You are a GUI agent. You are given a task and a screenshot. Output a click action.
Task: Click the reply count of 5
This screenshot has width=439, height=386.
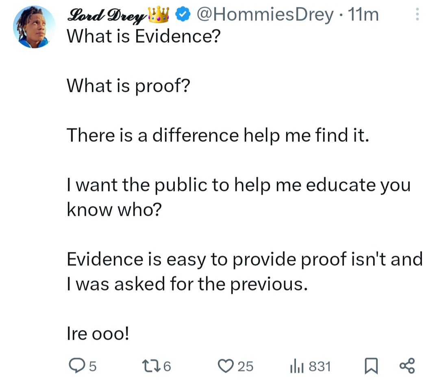click(92, 367)
